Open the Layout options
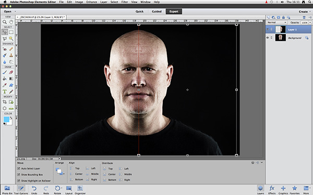This screenshot has width=313, height=195. coord(69,190)
